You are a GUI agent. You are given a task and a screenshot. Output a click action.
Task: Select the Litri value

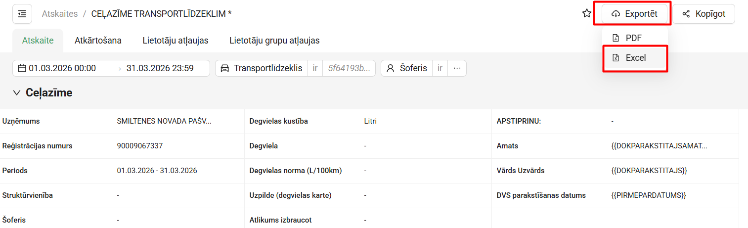pos(370,121)
